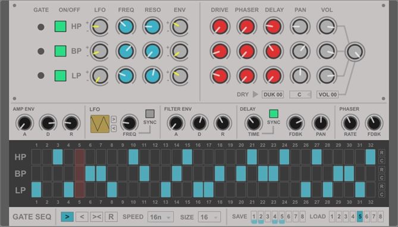Disable the DELAY SYNC green toggle
This screenshot has width=398, height=227.
coord(274,113)
